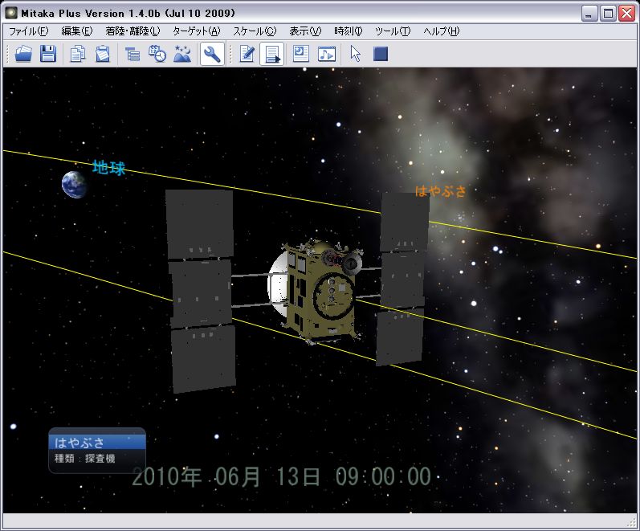Click the はやぶさ info panel title
Viewport: 640px width, 531px height.
[x=97, y=443]
